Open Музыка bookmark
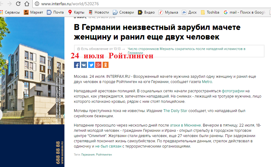This screenshot has height=167, width=271. 168,12
